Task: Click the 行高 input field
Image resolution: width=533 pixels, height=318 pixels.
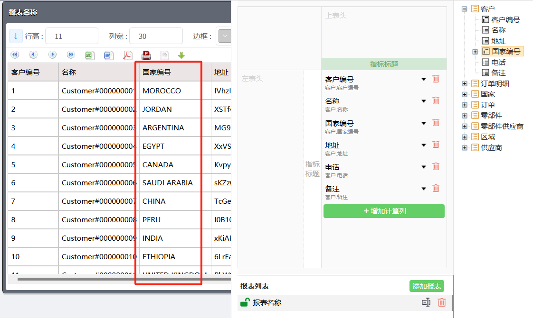Action: click(x=72, y=36)
